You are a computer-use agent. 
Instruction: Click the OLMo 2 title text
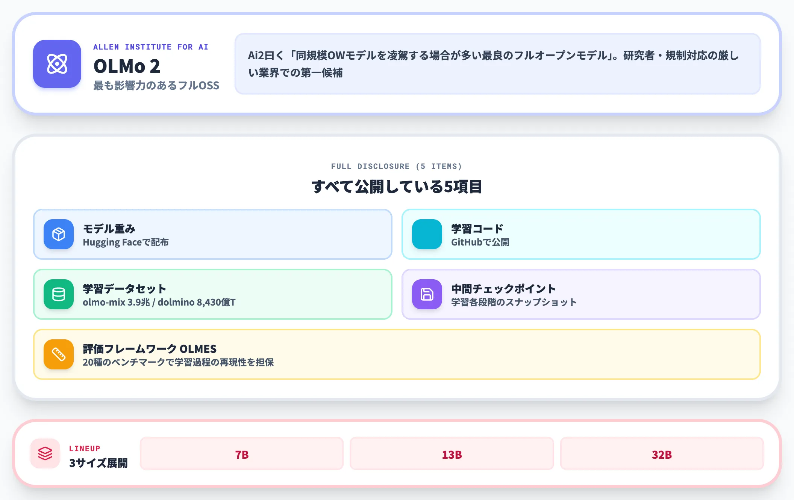[127, 66]
